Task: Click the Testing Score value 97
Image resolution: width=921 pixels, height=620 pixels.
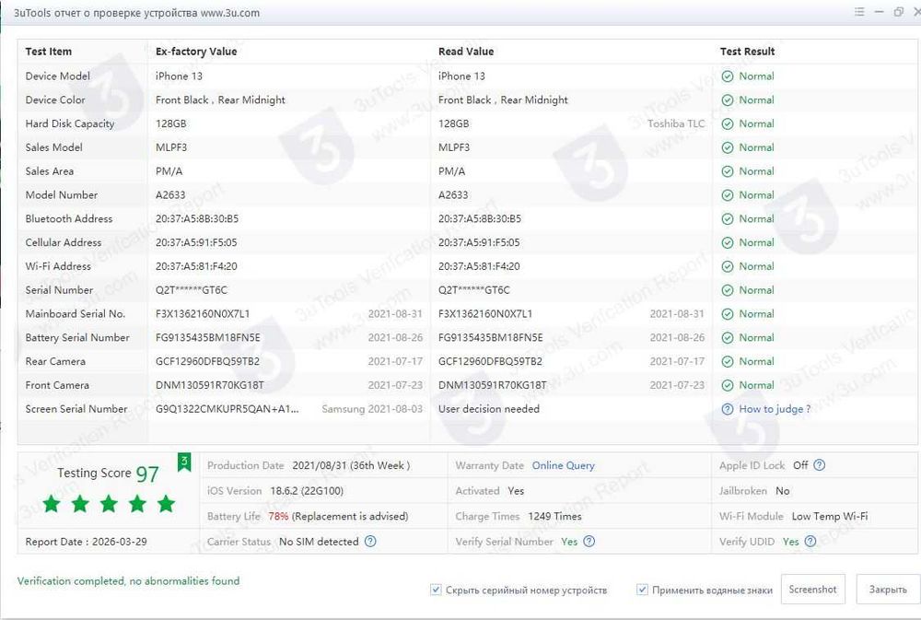Action: (147, 474)
